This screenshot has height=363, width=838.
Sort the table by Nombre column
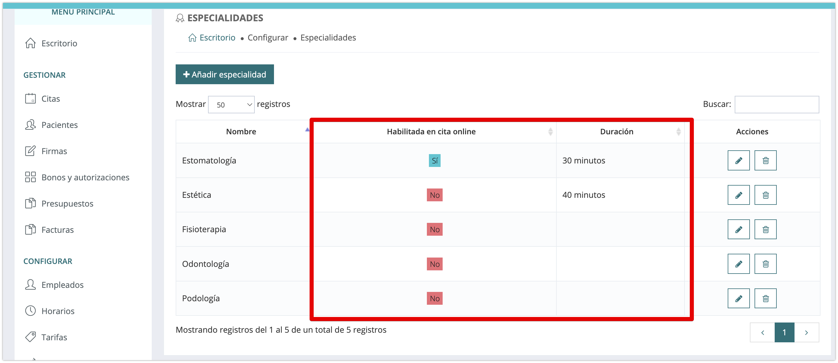pyautogui.click(x=241, y=131)
